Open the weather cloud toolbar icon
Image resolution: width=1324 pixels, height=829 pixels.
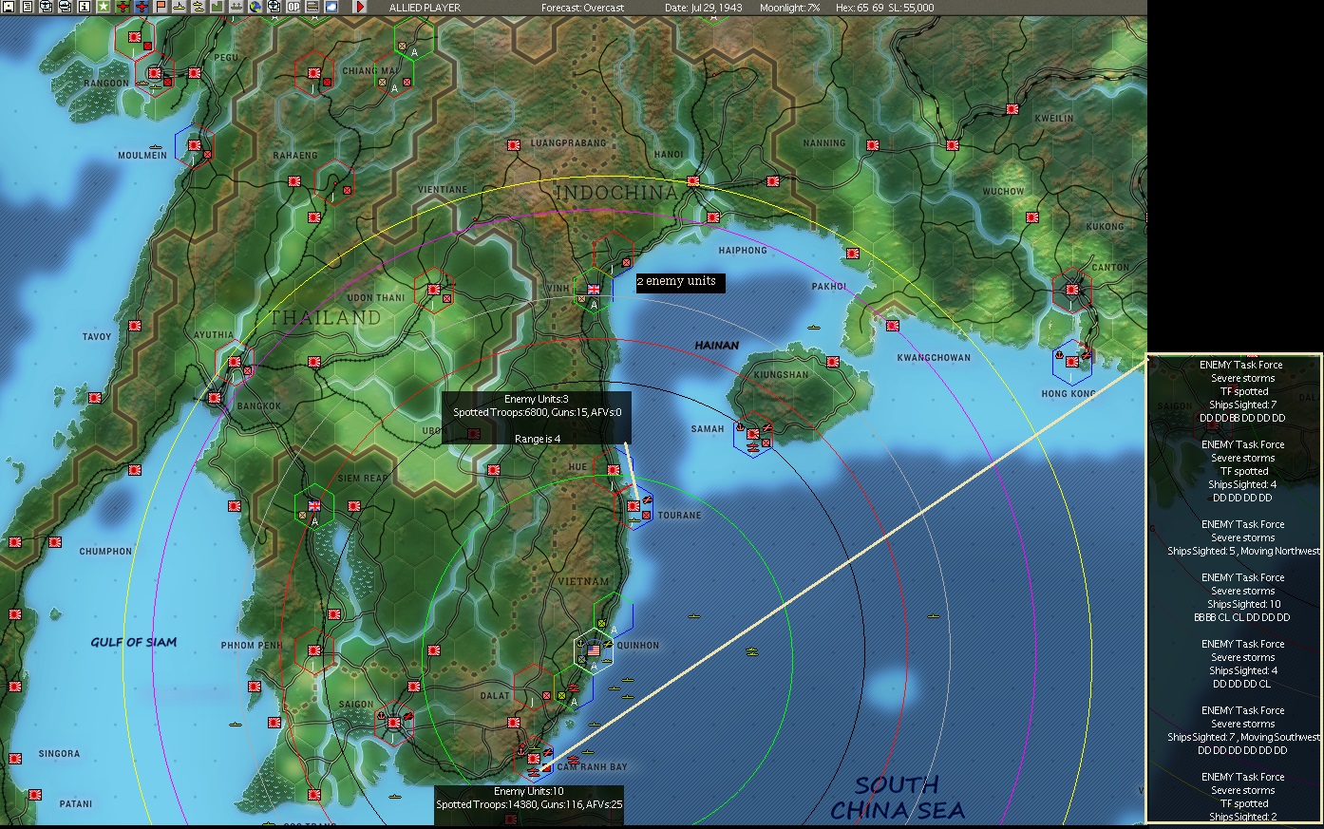pyautogui.click(x=331, y=7)
